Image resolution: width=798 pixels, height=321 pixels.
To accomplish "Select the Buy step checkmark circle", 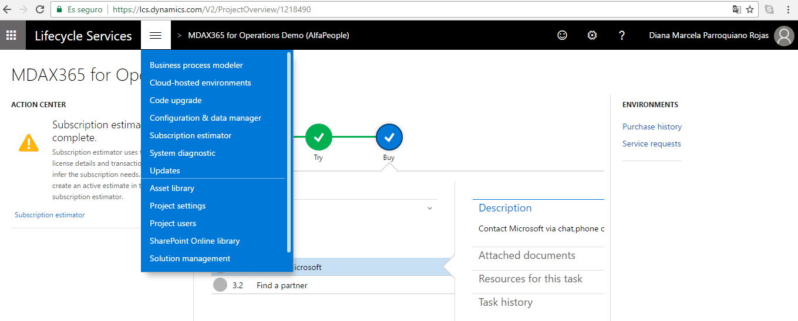I will click(x=389, y=137).
